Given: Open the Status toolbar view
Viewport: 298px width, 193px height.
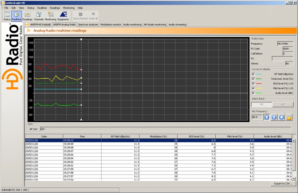Looking at the screenshot, I should [7, 16].
